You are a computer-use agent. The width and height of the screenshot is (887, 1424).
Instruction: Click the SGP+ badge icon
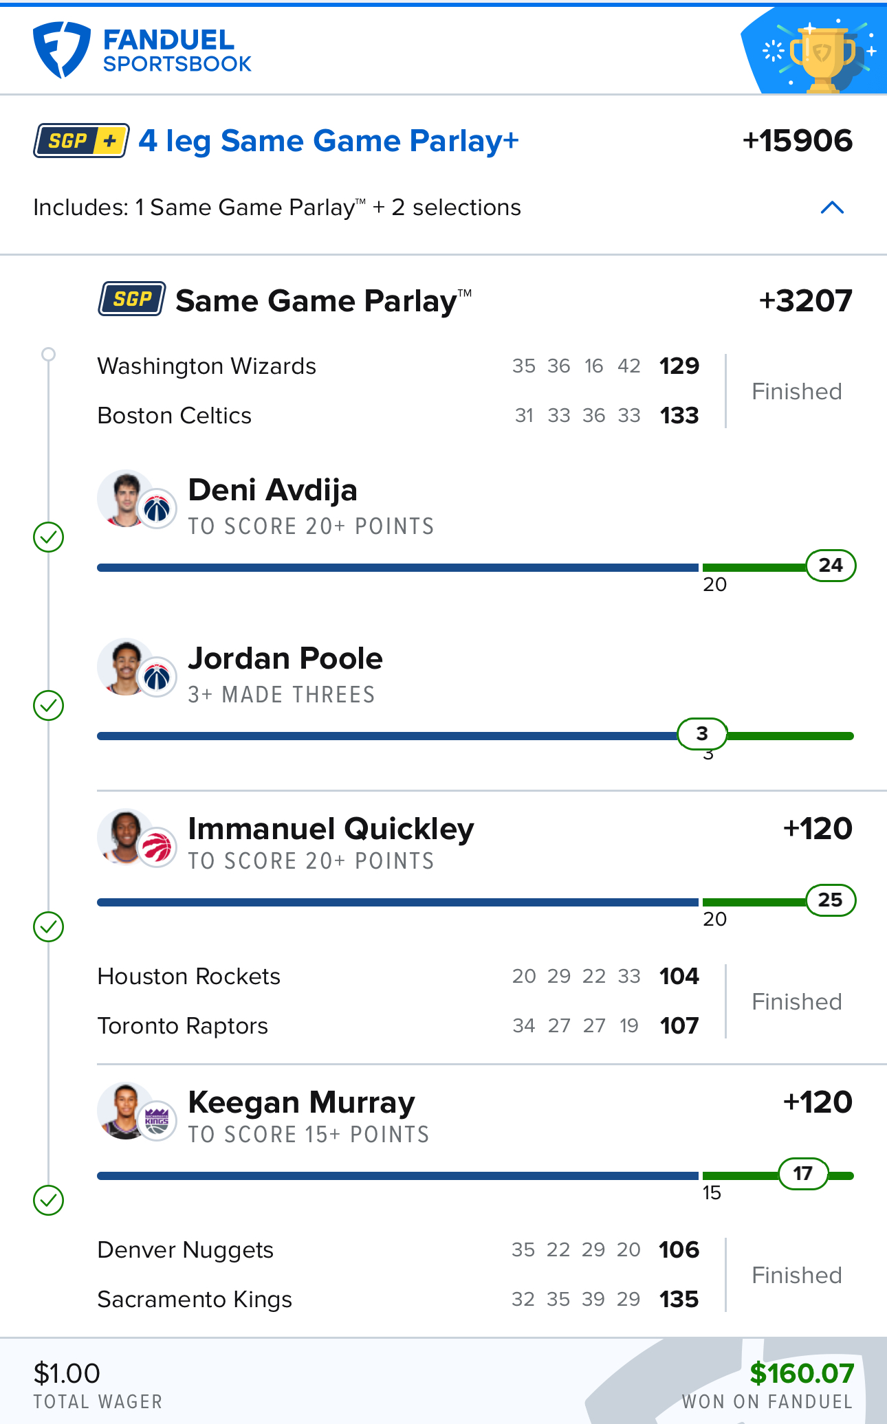82,141
